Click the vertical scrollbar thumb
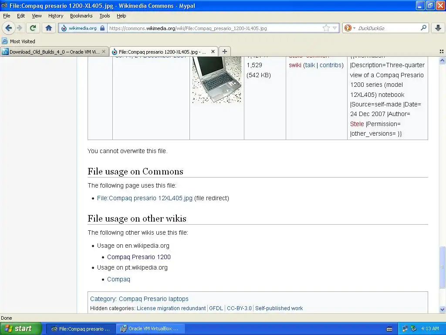446x335 pixels. pyautogui.click(x=442, y=267)
